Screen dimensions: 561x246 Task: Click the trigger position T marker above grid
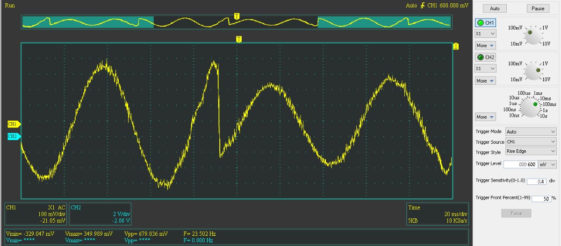(x=239, y=39)
